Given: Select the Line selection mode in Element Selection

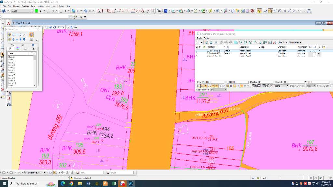Looking at the screenshot, I should tap(24, 35).
